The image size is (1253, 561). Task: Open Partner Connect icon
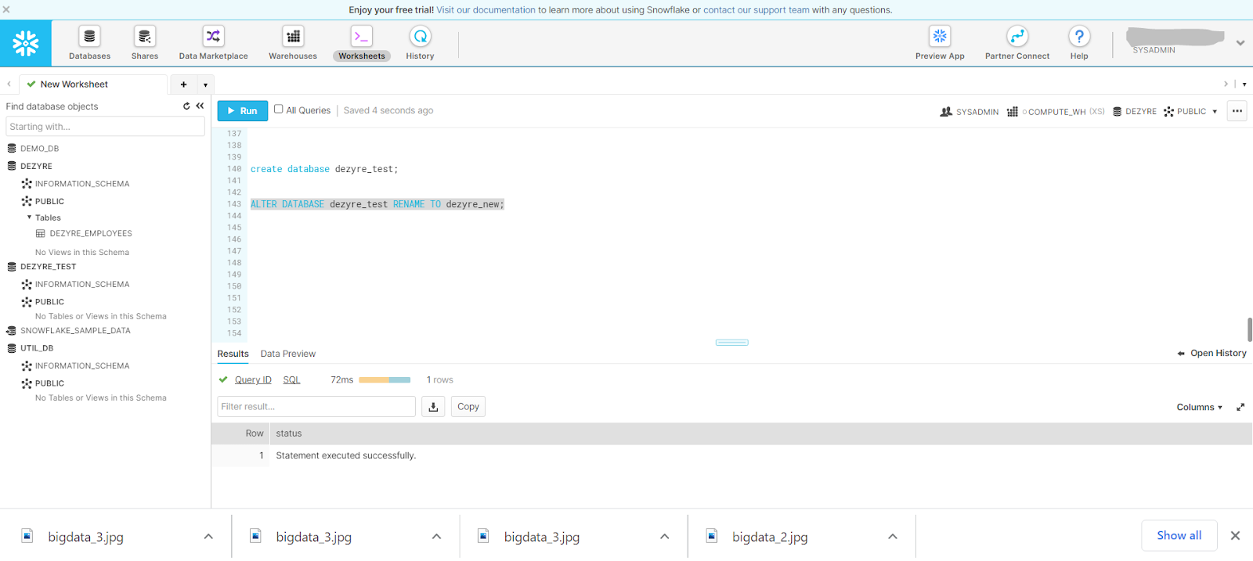pos(1016,37)
